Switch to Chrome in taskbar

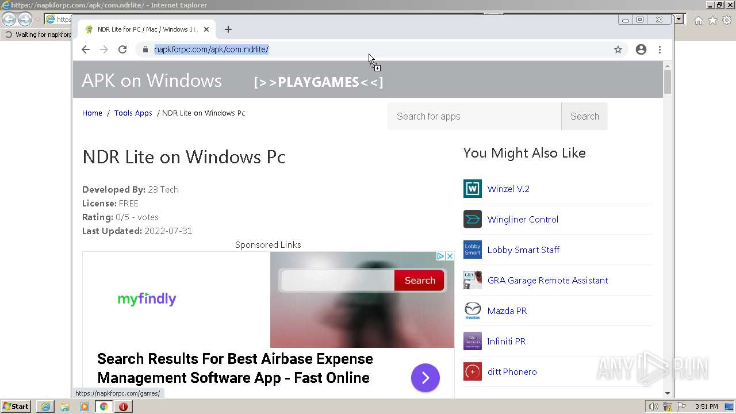pos(104,407)
